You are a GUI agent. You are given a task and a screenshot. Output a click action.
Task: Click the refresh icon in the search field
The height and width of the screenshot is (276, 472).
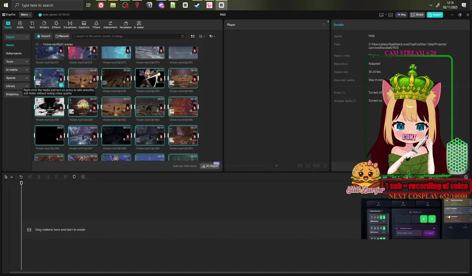pyautogui.click(x=183, y=36)
